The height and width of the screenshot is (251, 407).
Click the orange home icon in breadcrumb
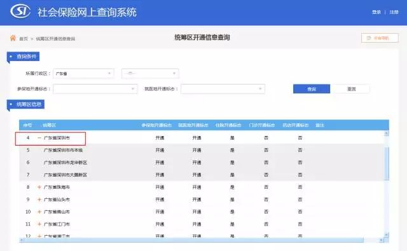pyautogui.click(x=13, y=38)
